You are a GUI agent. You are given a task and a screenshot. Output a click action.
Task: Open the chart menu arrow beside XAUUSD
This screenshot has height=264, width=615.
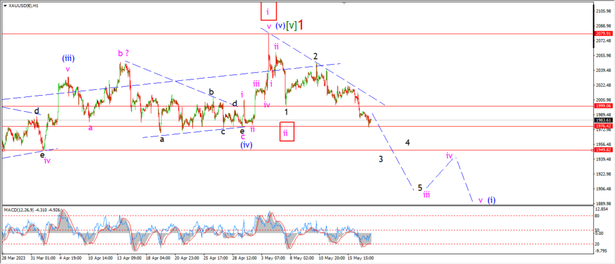4,4
